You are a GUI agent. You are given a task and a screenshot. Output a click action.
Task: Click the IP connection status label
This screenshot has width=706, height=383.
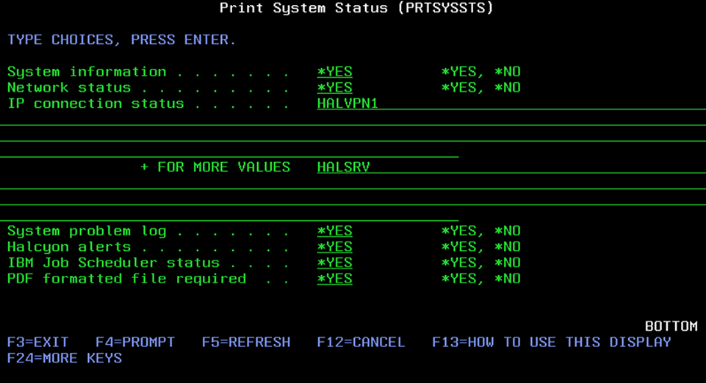[96, 103]
